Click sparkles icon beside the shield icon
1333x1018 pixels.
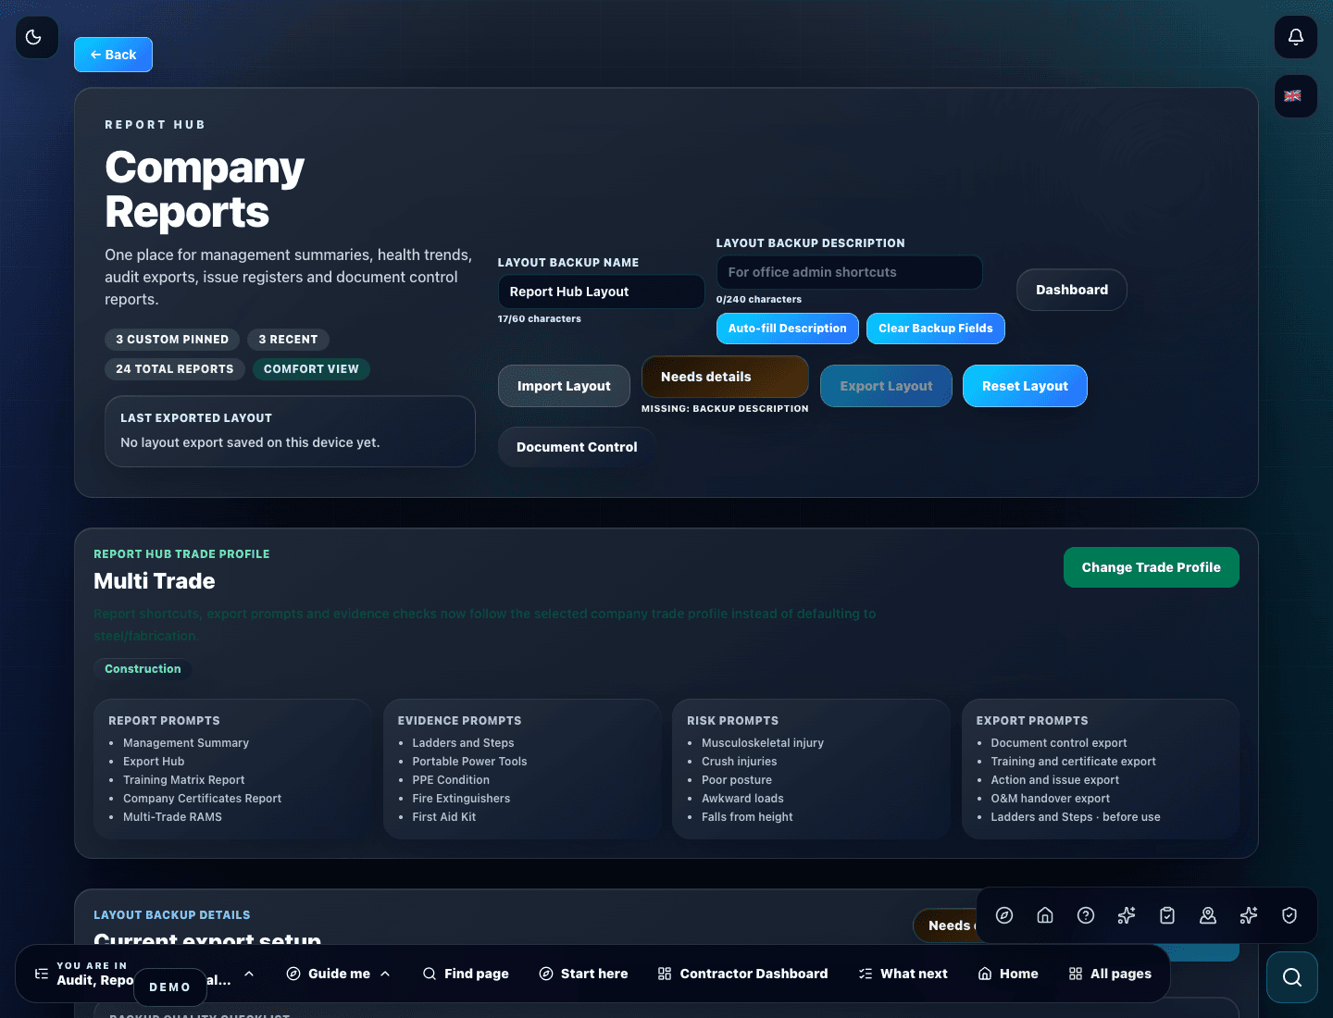click(x=1249, y=915)
